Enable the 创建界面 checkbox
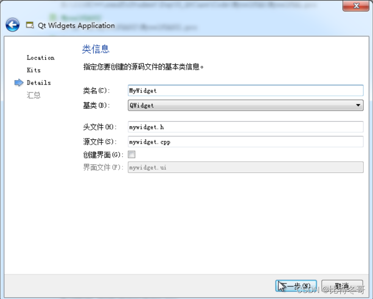 132,155
